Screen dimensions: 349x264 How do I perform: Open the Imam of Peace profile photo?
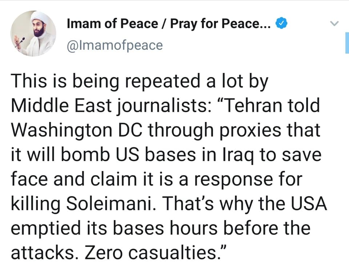pos(33,33)
